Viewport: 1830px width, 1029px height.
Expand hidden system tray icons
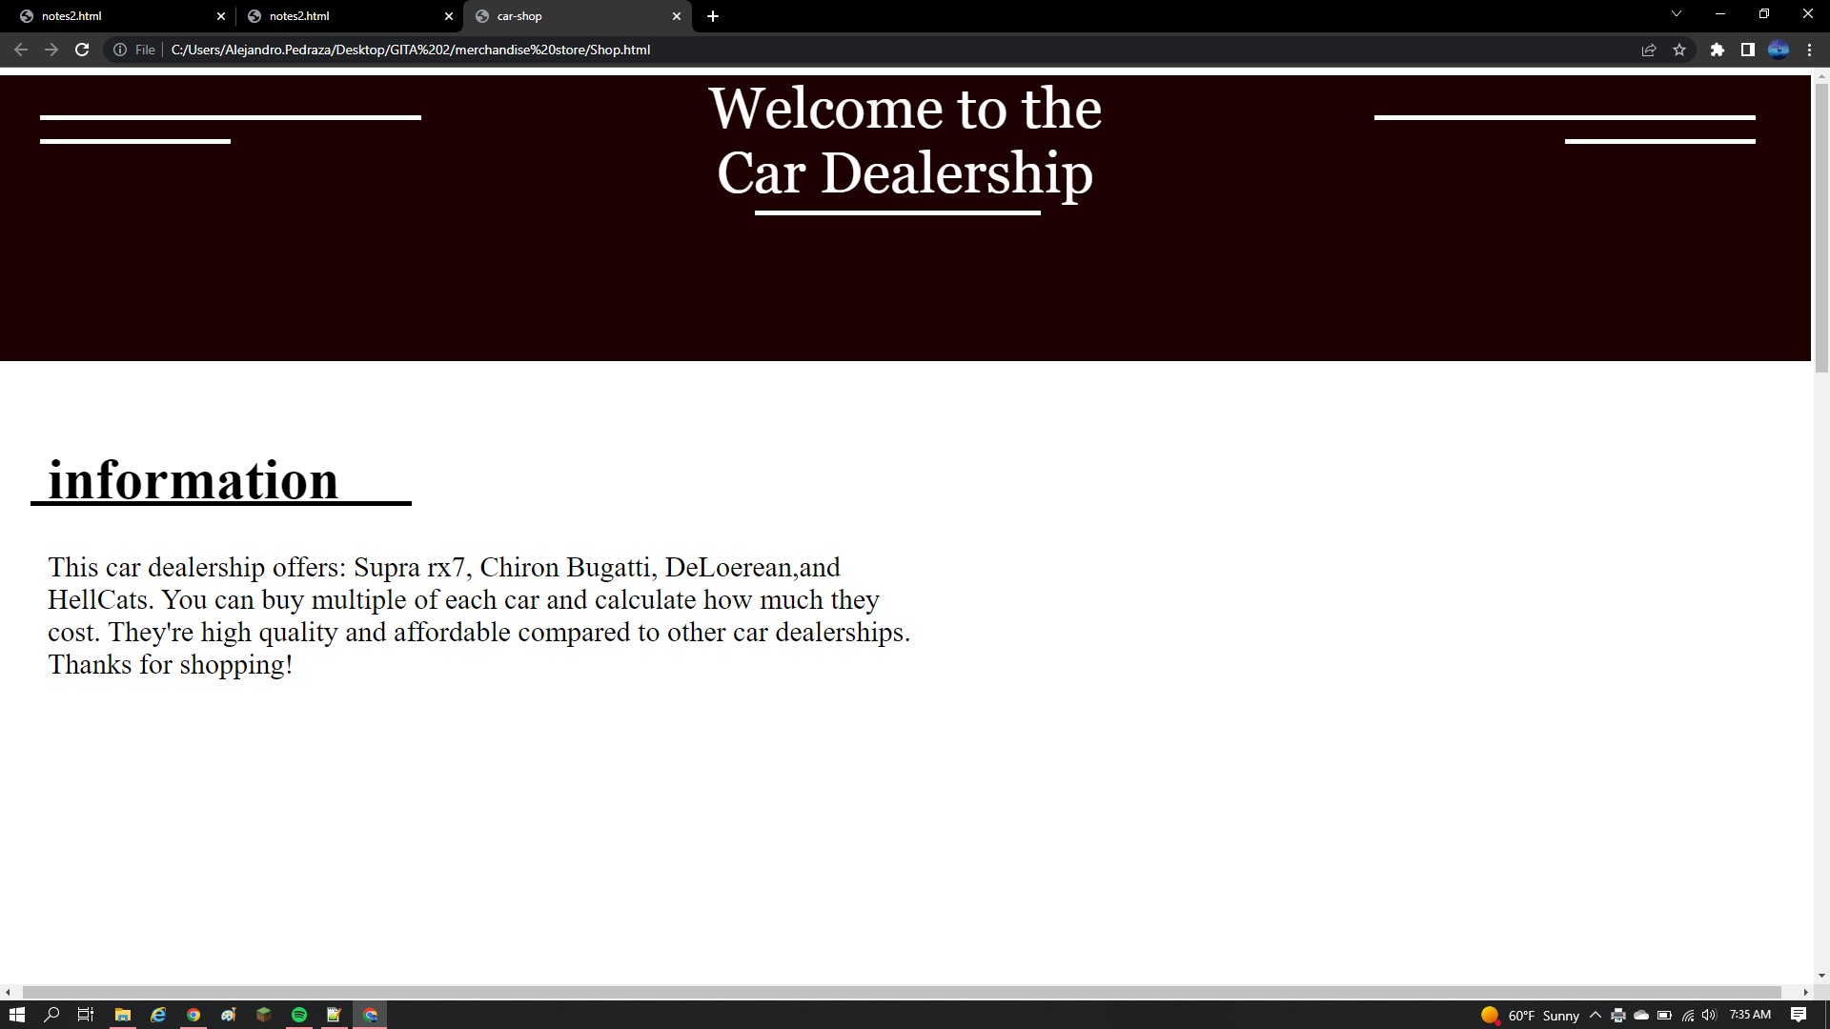[x=1596, y=1015]
